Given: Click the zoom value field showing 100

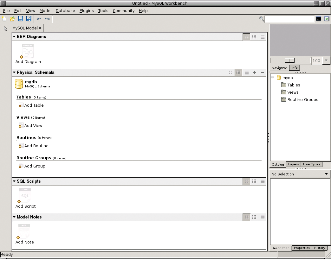Looking at the screenshot, I should 317,61.
